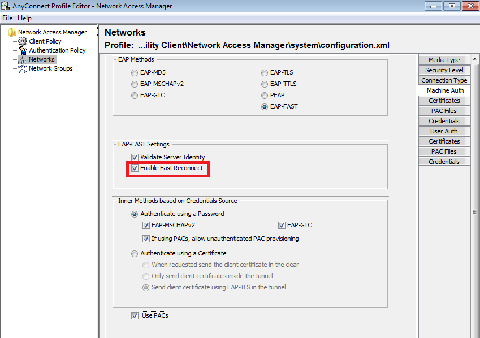Select the EAP-TLS radio button

click(x=265, y=73)
